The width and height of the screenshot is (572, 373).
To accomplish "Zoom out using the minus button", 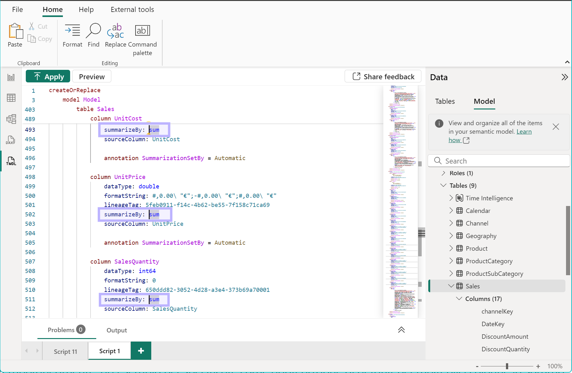I will tap(477, 366).
